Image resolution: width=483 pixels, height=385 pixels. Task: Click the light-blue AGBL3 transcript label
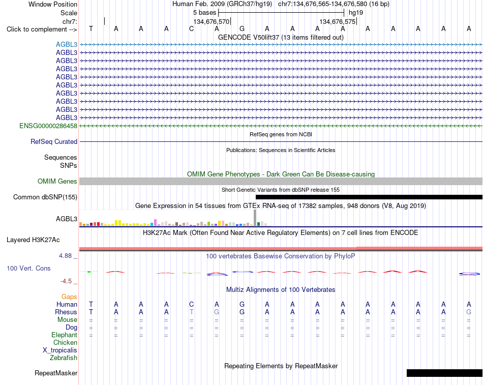tap(66, 44)
